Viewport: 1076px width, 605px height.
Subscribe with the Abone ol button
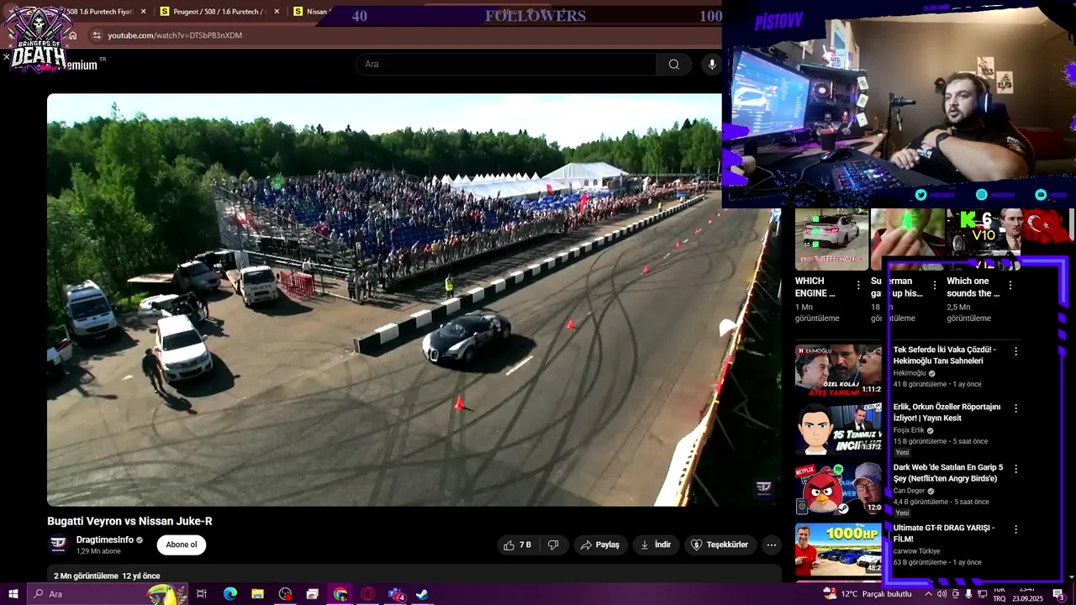pos(181,544)
